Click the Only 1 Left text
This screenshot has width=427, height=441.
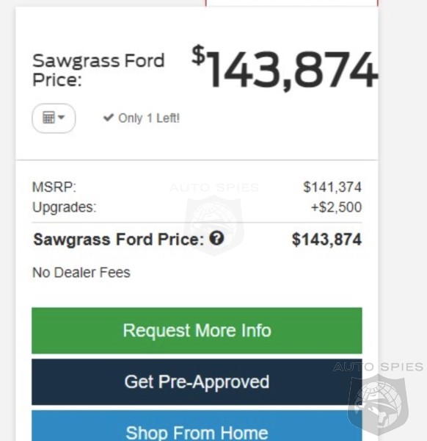(149, 118)
